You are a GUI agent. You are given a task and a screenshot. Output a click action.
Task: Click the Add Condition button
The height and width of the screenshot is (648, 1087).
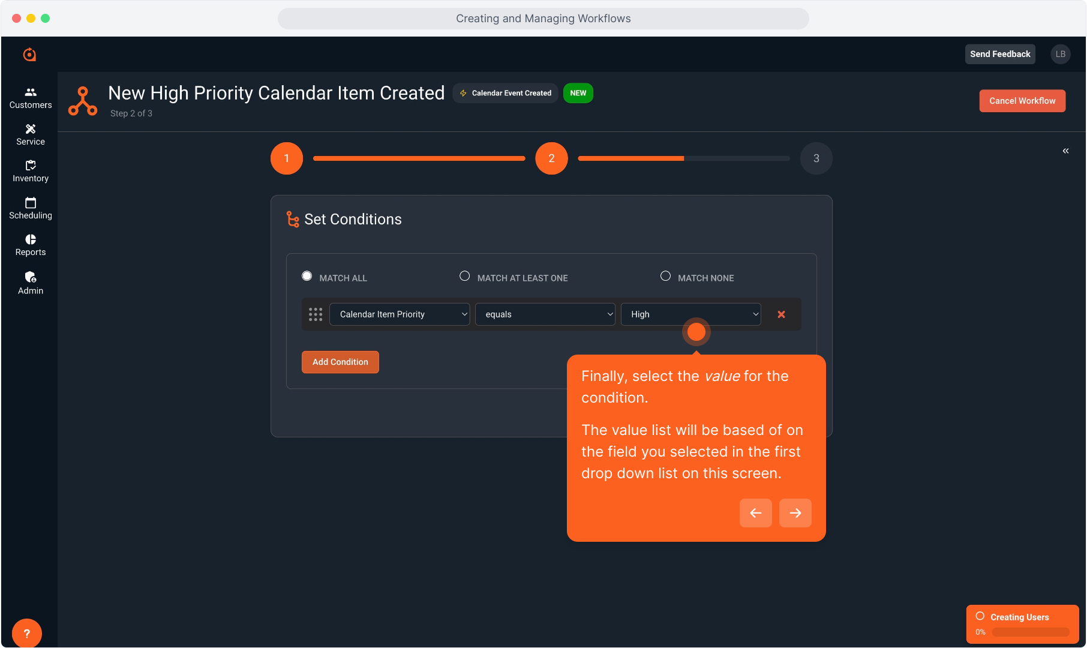[x=340, y=362]
